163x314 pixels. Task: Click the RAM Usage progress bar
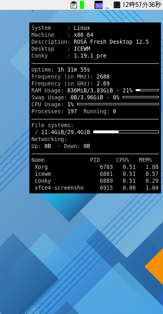(x=147, y=90)
